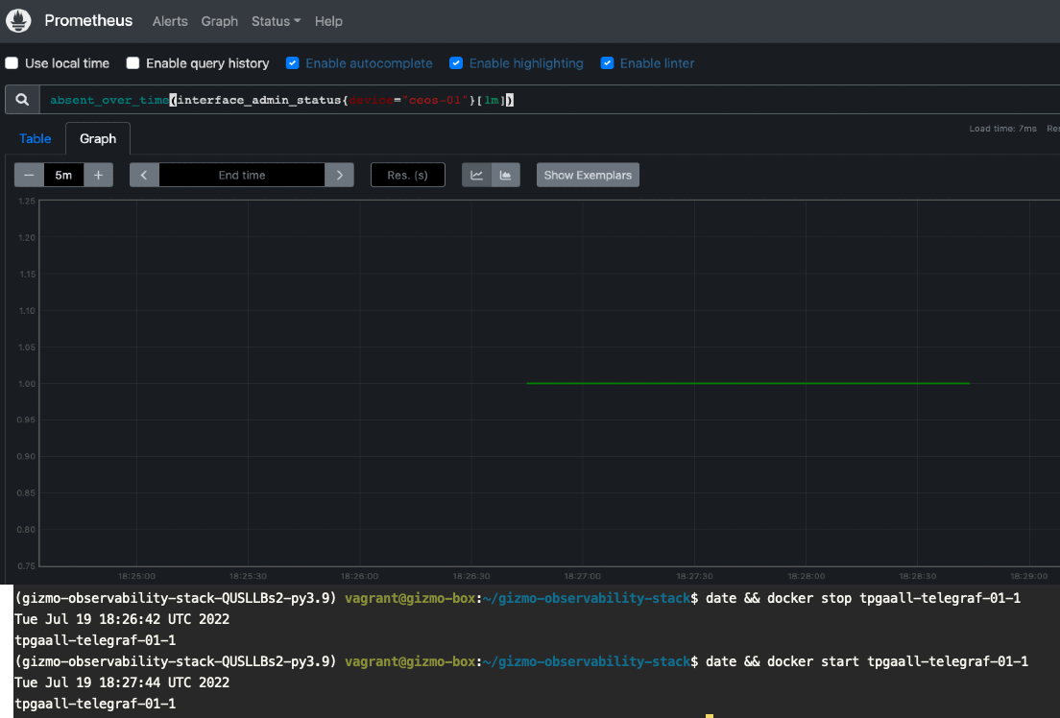
Task: Click the 'docker stop tpgaall-telegraf-01-1' command text
Action: [895, 598]
